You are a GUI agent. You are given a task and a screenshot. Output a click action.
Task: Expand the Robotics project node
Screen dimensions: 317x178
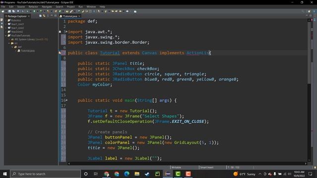coord(6,20)
